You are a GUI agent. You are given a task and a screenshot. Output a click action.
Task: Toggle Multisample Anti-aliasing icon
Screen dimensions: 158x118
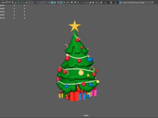pyautogui.click(x=78, y=3)
